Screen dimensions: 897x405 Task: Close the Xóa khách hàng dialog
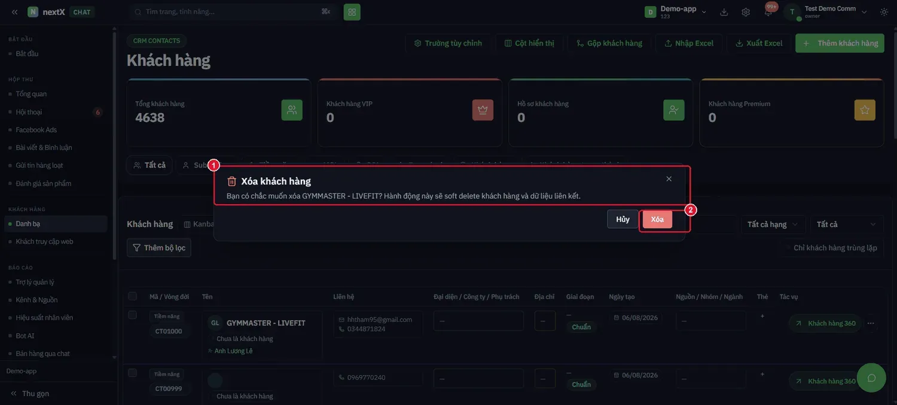(x=669, y=179)
